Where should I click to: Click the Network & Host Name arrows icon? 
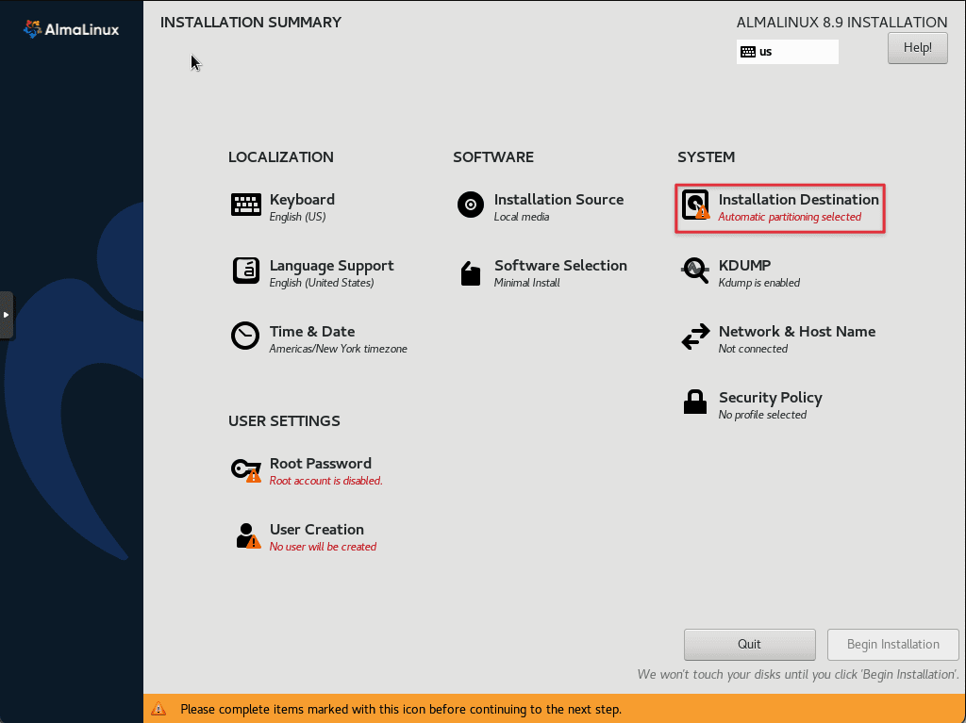[x=695, y=337]
